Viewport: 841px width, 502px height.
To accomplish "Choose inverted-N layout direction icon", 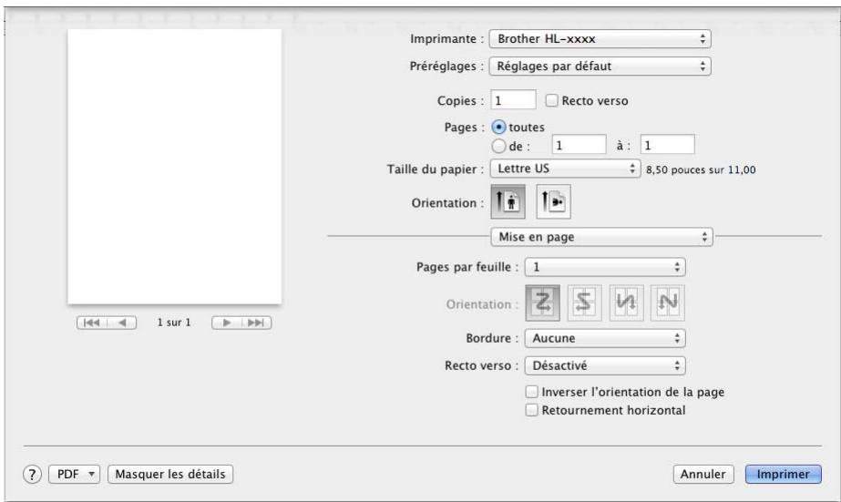I will [x=626, y=302].
